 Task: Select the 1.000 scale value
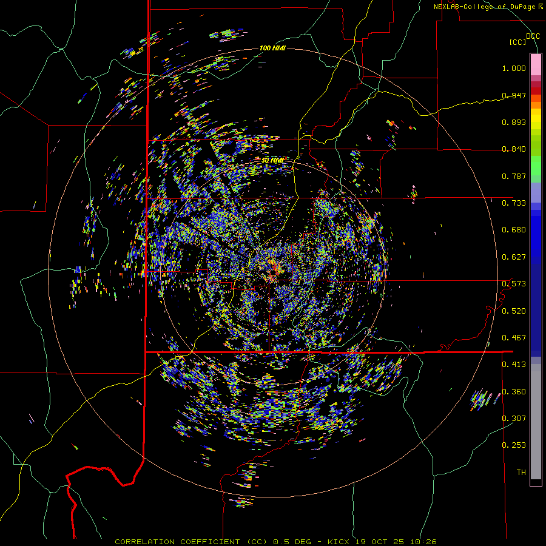[x=514, y=68]
